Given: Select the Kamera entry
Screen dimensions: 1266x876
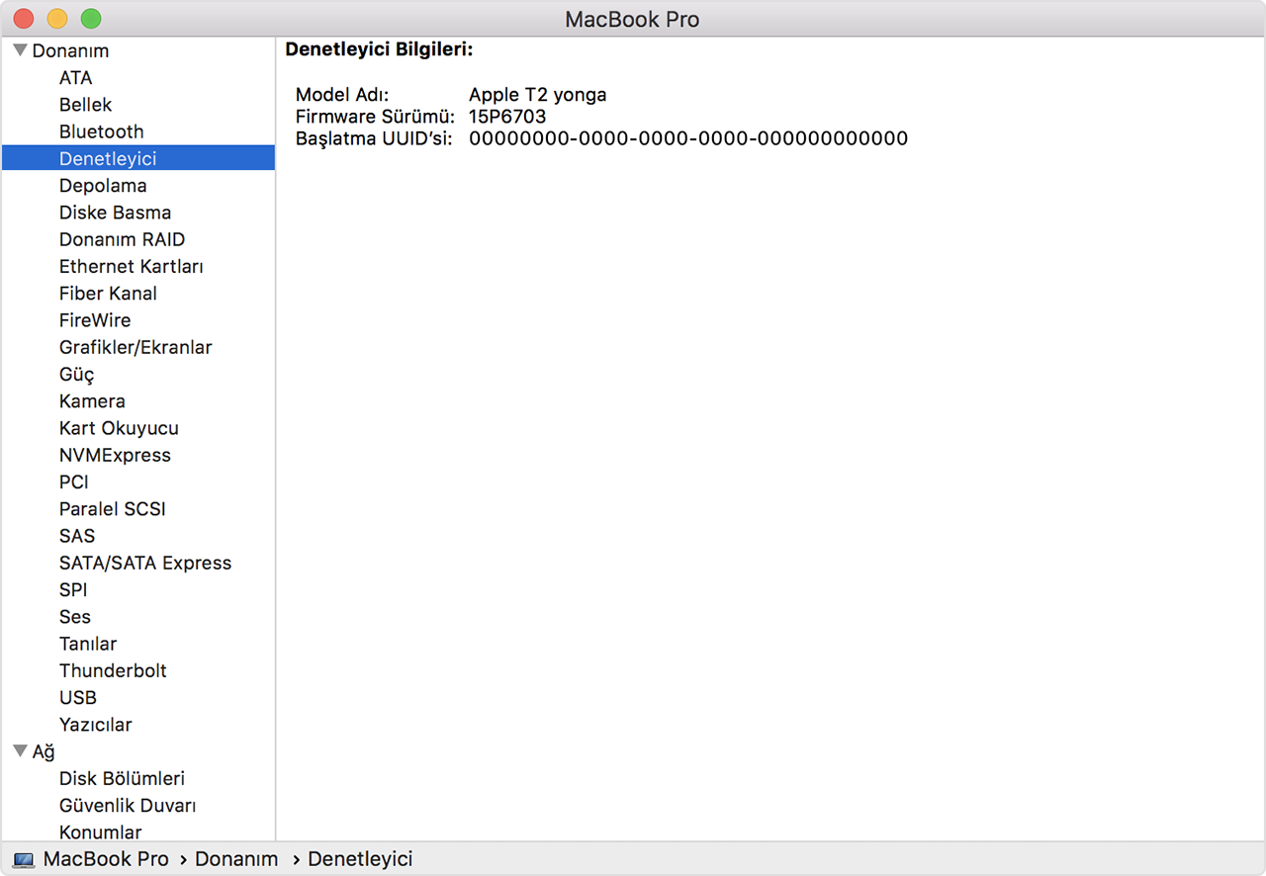Looking at the screenshot, I should click(92, 401).
